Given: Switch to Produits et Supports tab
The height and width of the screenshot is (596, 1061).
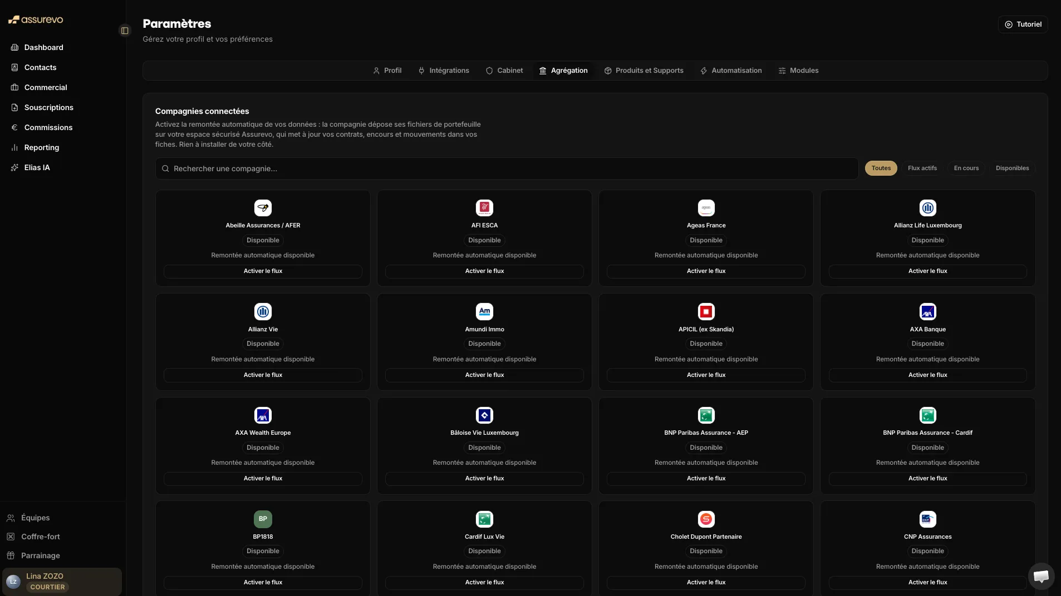Looking at the screenshot, I should [644, 71].
